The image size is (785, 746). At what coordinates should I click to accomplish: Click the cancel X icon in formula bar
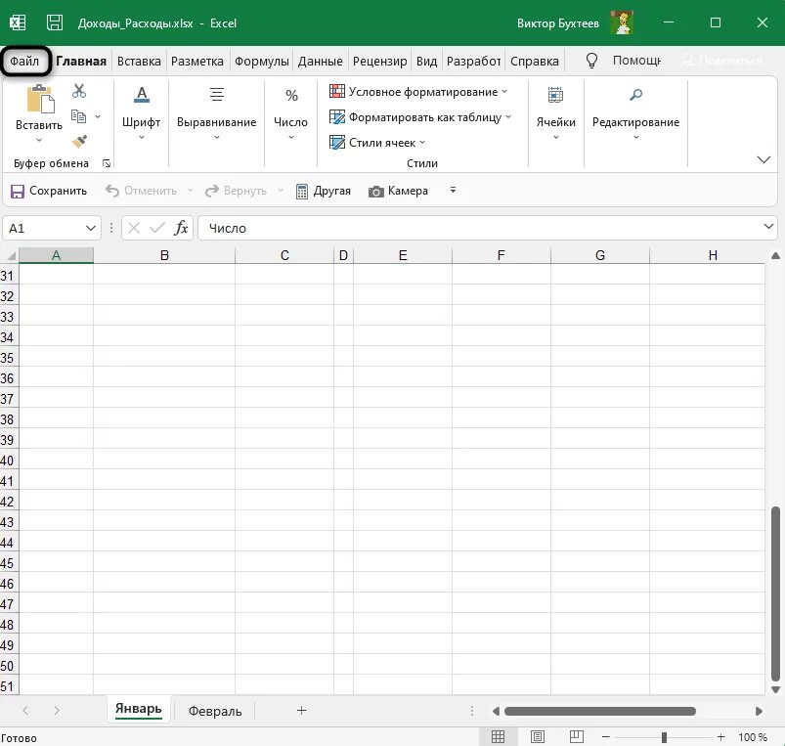pyautogui.click(x=134, y=229)
